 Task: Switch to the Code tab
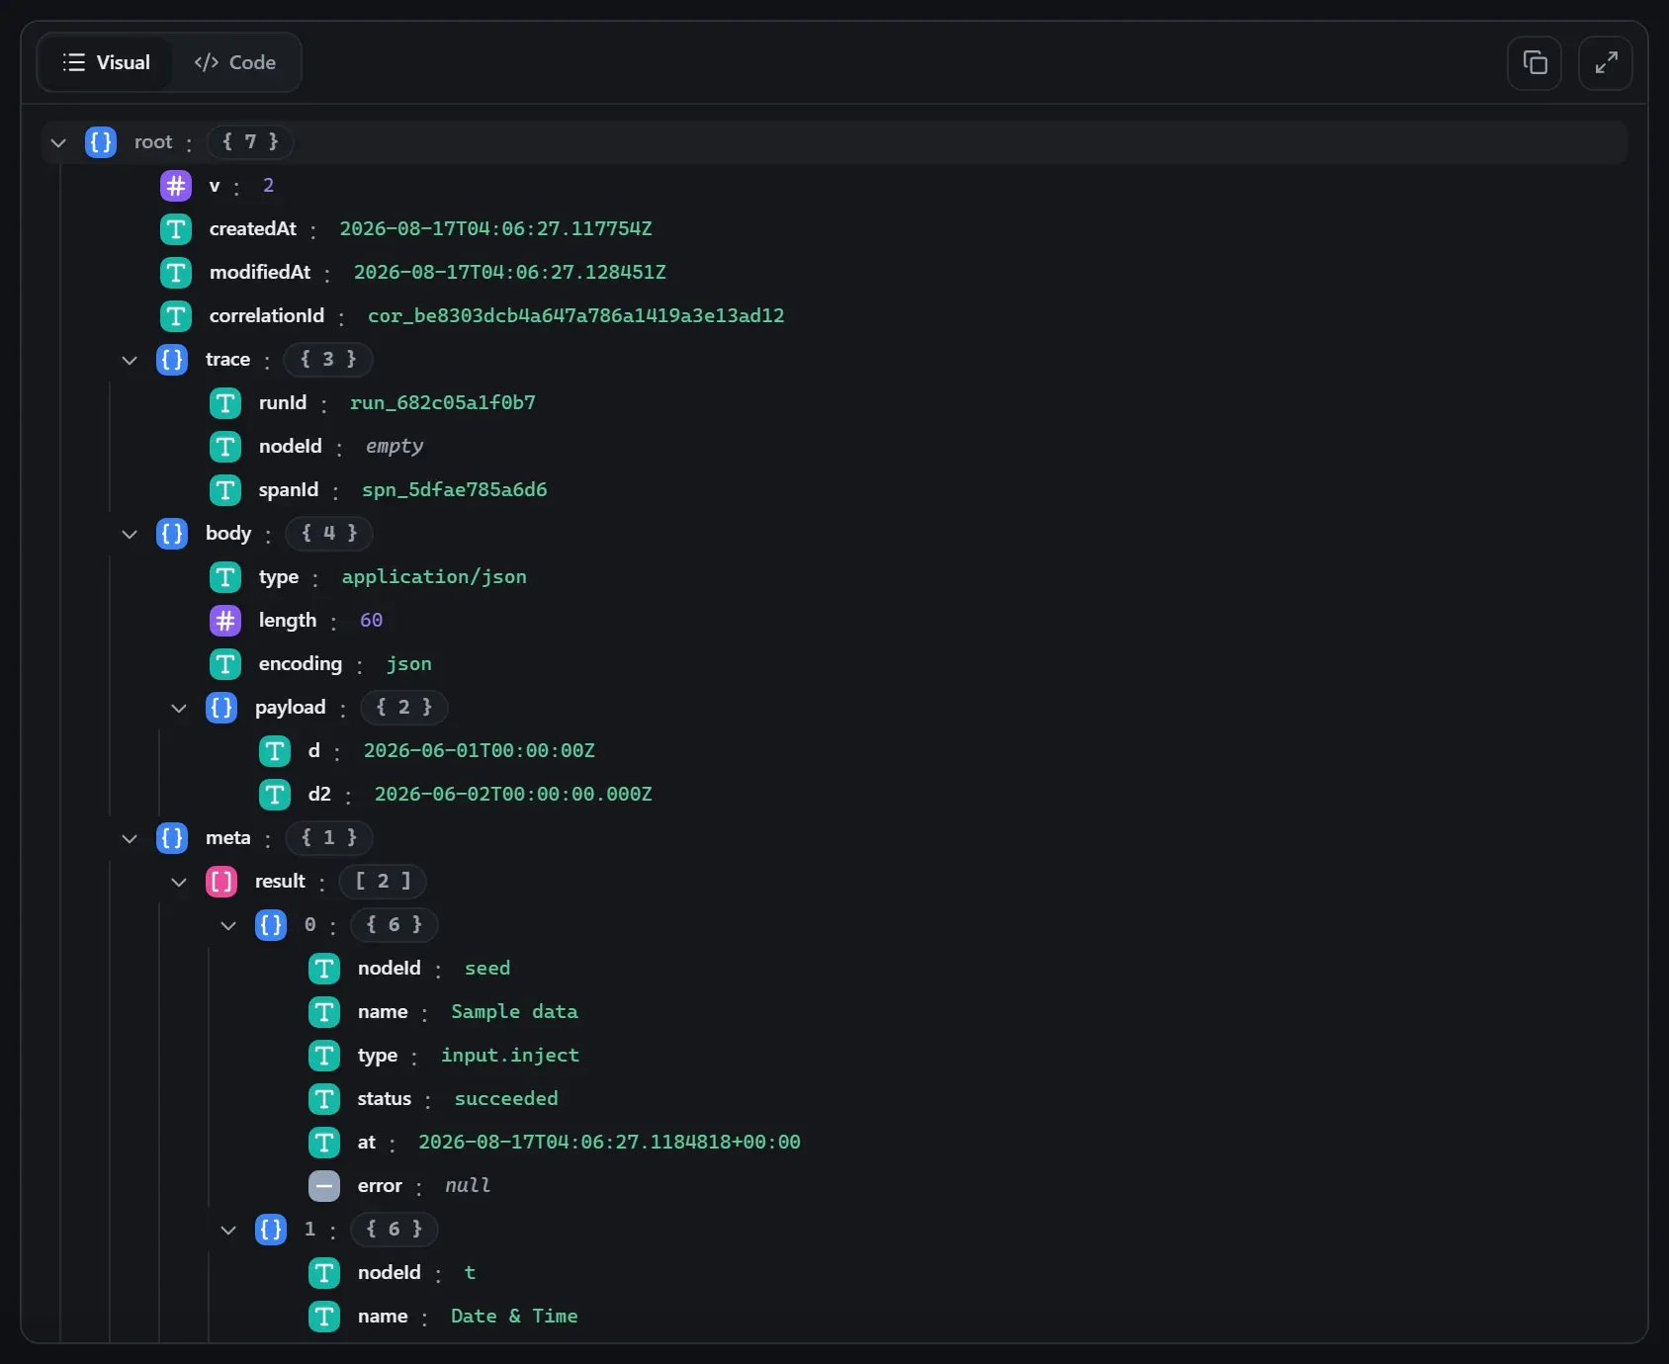coord(235,62)
